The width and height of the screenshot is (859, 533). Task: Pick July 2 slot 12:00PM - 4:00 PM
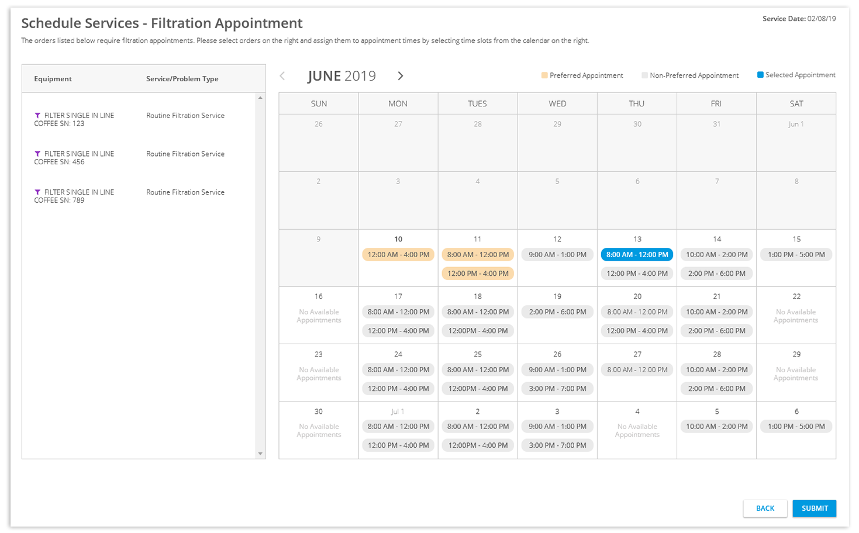pos(478,445)
